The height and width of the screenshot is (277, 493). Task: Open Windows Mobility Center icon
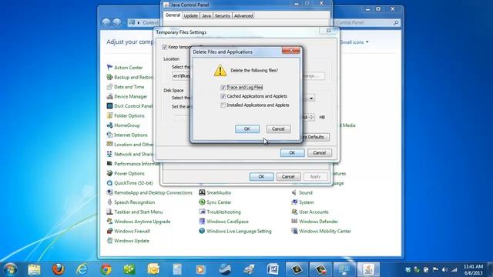point(294,231)
